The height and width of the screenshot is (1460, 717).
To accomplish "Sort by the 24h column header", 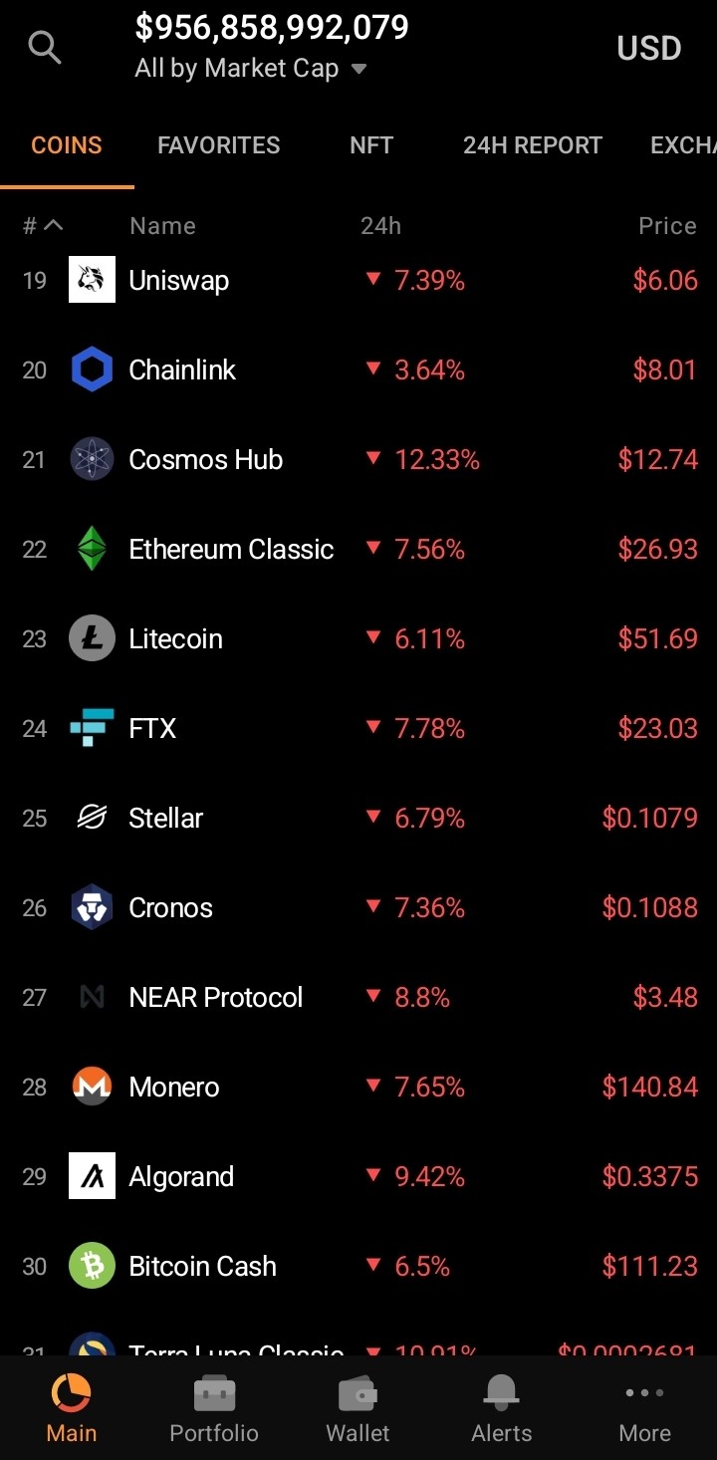I will point(380,226).
